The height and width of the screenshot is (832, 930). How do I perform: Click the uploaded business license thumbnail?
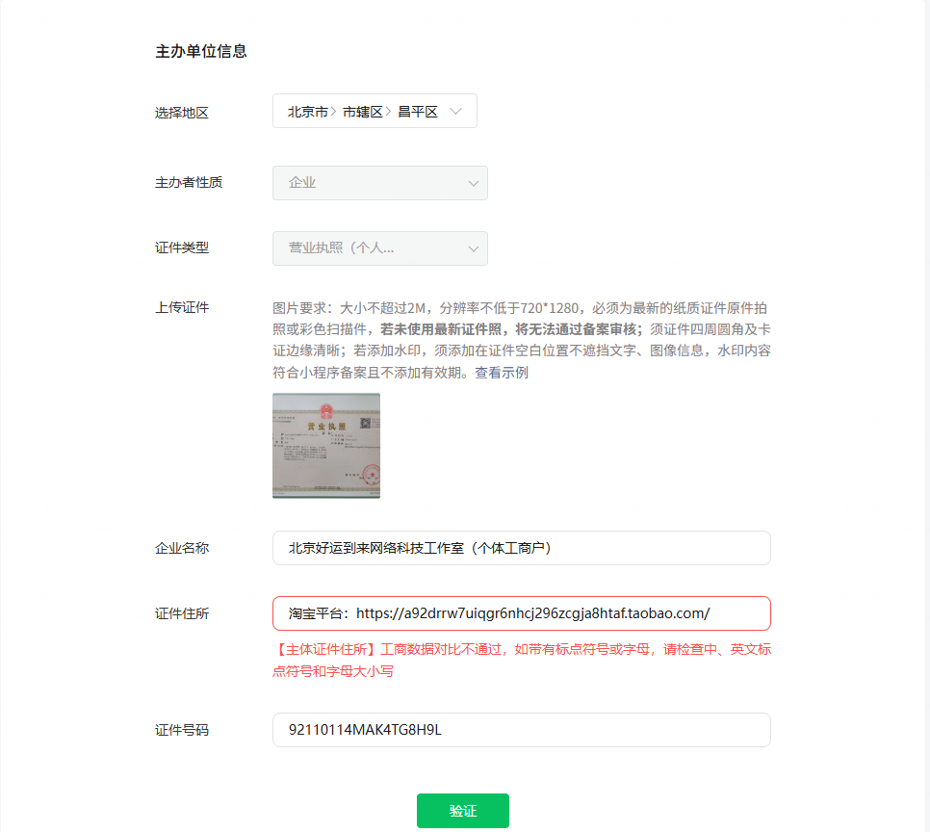click(x=326, y=446)
